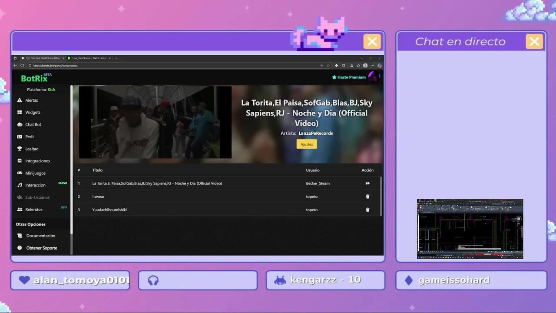Click the Minijuegos gamepad icon
The height and width of the screenshot is (313, 556).
click(19, 173)
